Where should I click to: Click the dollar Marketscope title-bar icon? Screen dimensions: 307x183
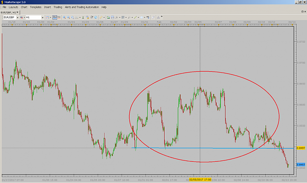(x=2, y=2)
